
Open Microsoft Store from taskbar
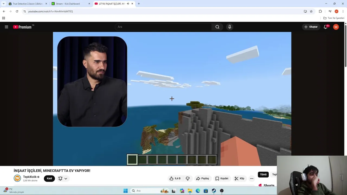tap(206, 191)
